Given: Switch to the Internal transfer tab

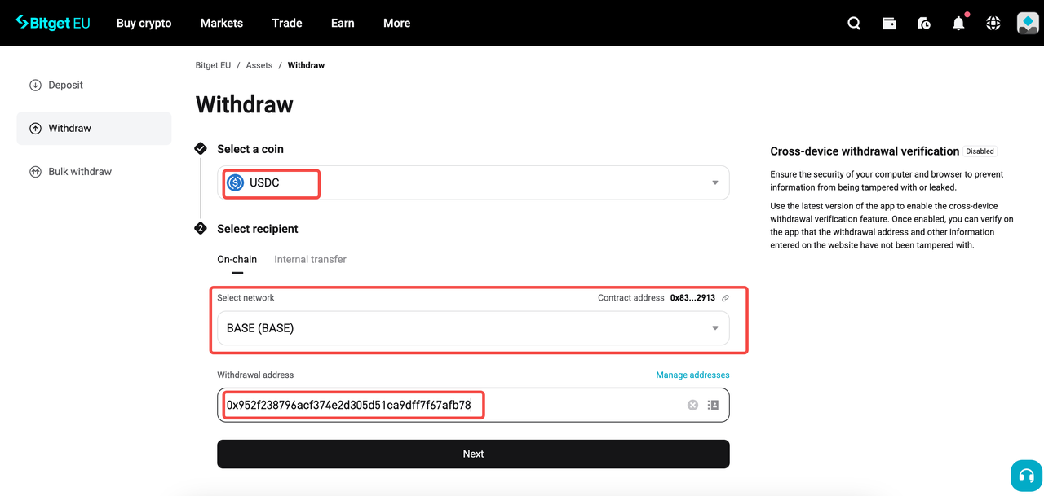Looking at the screenshot, I should 310,259.
